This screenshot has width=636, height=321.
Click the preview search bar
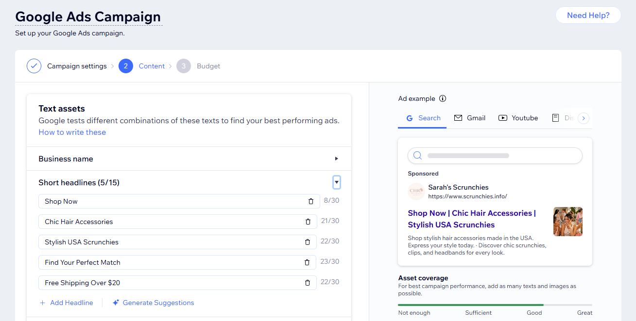point(495,156)
